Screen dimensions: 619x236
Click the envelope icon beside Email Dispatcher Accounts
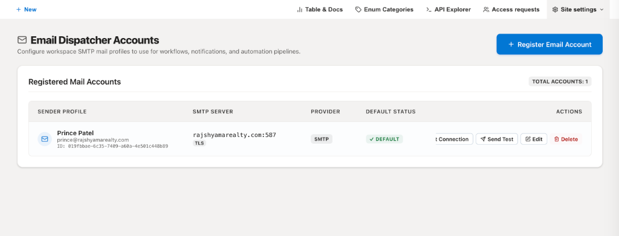tap(22, 40)
